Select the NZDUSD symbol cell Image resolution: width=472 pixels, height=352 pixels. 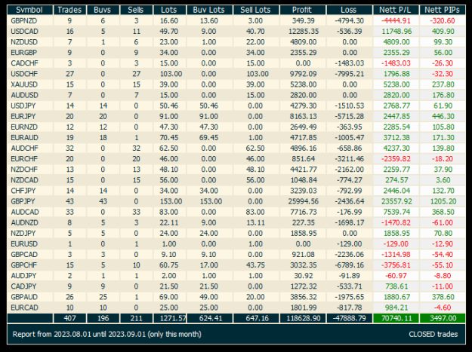[29, 42]
